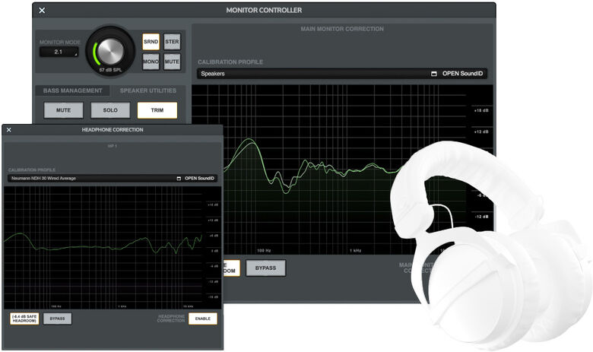Click the MAIN MONITOR CORRECTION heading
Viewport: 593px width, 352px height.
342,29
